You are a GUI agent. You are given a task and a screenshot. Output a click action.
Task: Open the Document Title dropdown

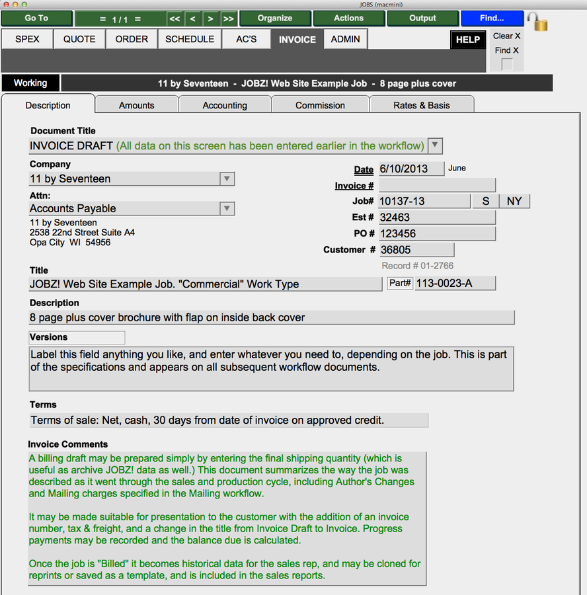click(436, 145)
